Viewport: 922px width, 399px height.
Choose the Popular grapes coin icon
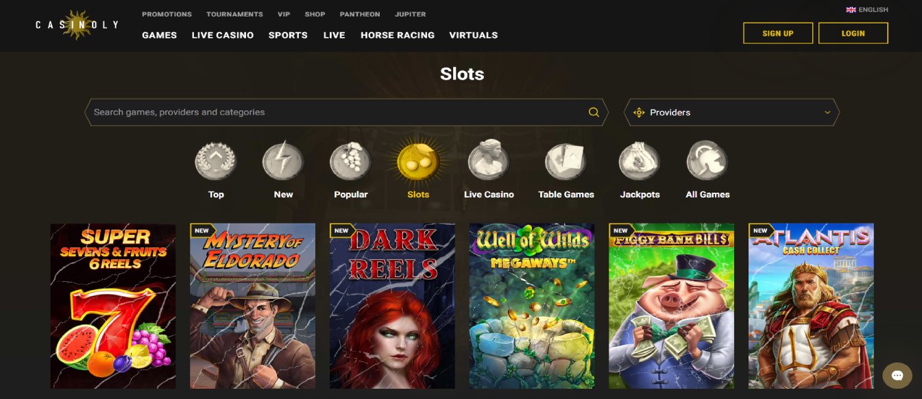pyautogui.click(x=350, y=162)
